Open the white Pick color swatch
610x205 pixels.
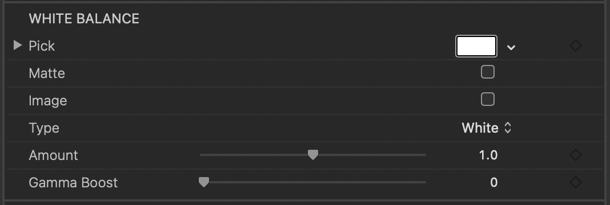[476, 47]
